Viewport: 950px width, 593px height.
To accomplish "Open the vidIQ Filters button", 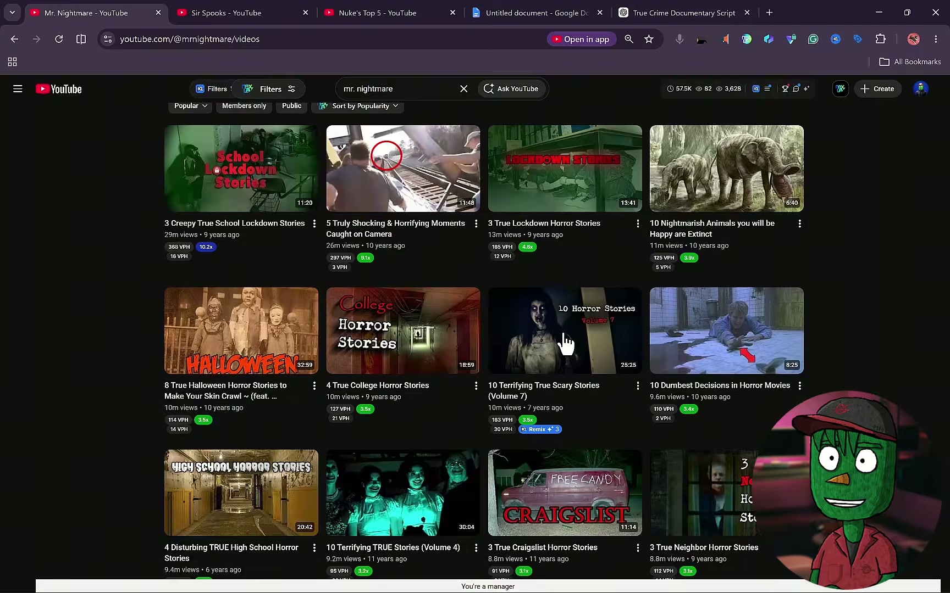I will [x=212, y=89].
